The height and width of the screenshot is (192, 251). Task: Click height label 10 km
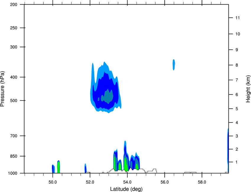click(x=237, y=34)
